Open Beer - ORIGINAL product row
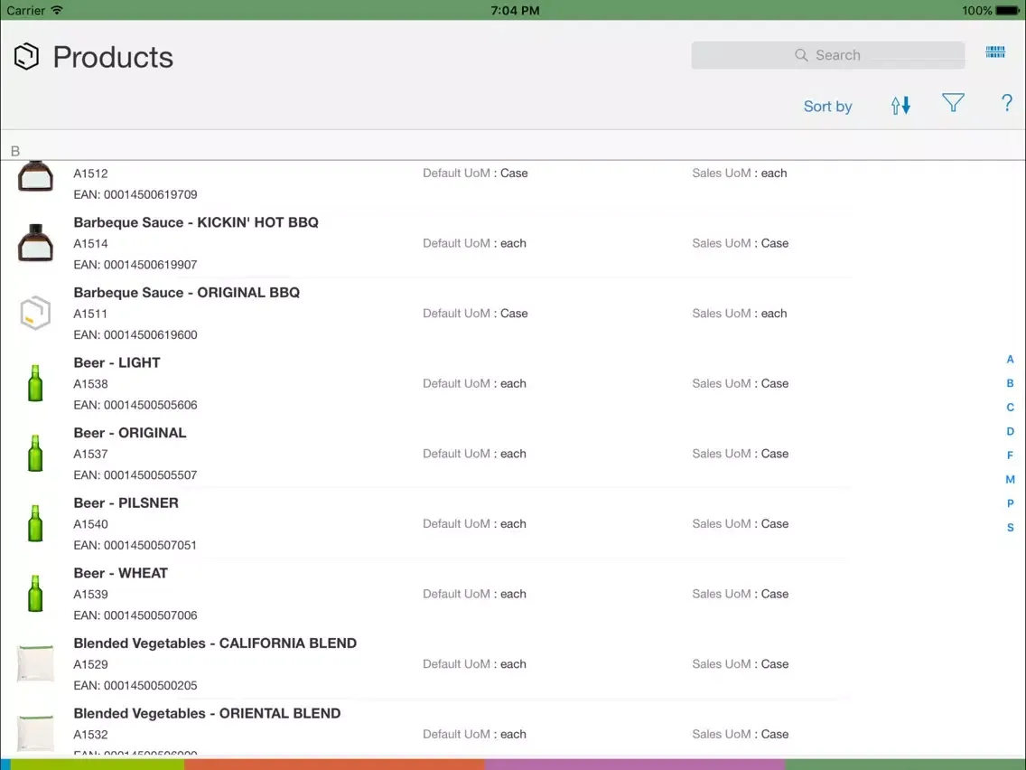 point(130,433)
